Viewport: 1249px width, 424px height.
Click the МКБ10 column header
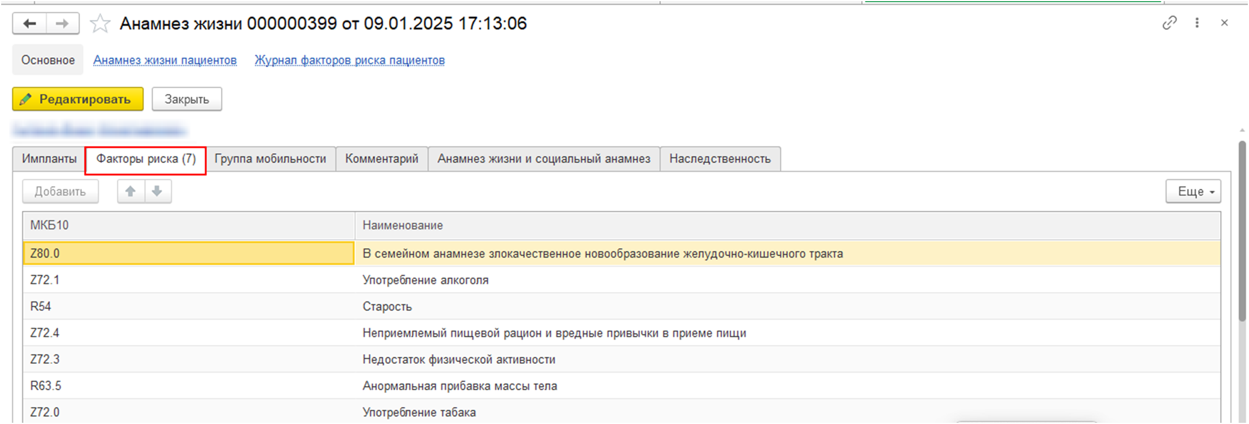pyautogui.click(x=188, y=225)
